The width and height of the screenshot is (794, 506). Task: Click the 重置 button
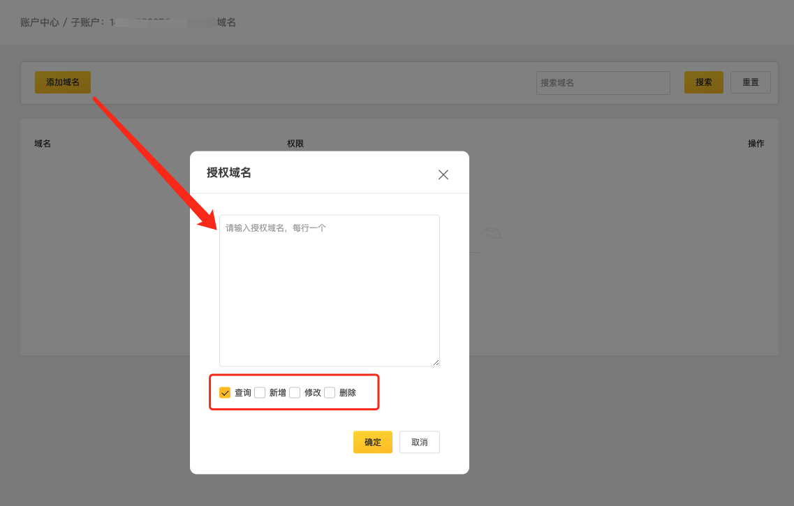coord(750,82)
